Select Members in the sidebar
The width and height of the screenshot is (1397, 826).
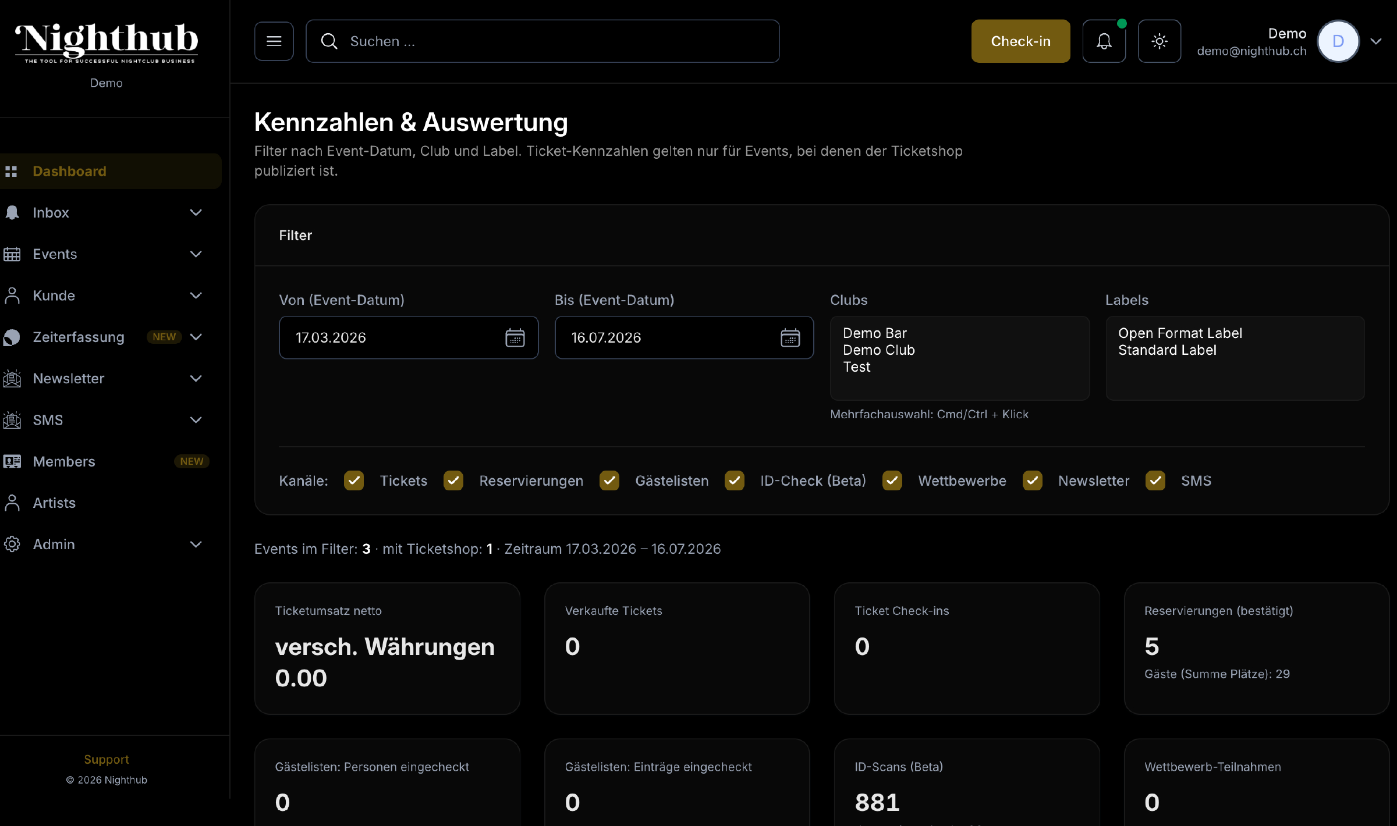pyautogui.click(x=64, y=461)
